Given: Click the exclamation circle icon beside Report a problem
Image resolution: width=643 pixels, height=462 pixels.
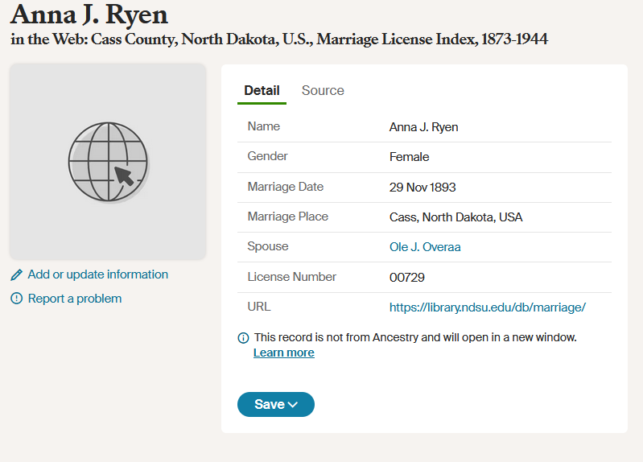Looking at the screenshot, I should coord(16,299).
